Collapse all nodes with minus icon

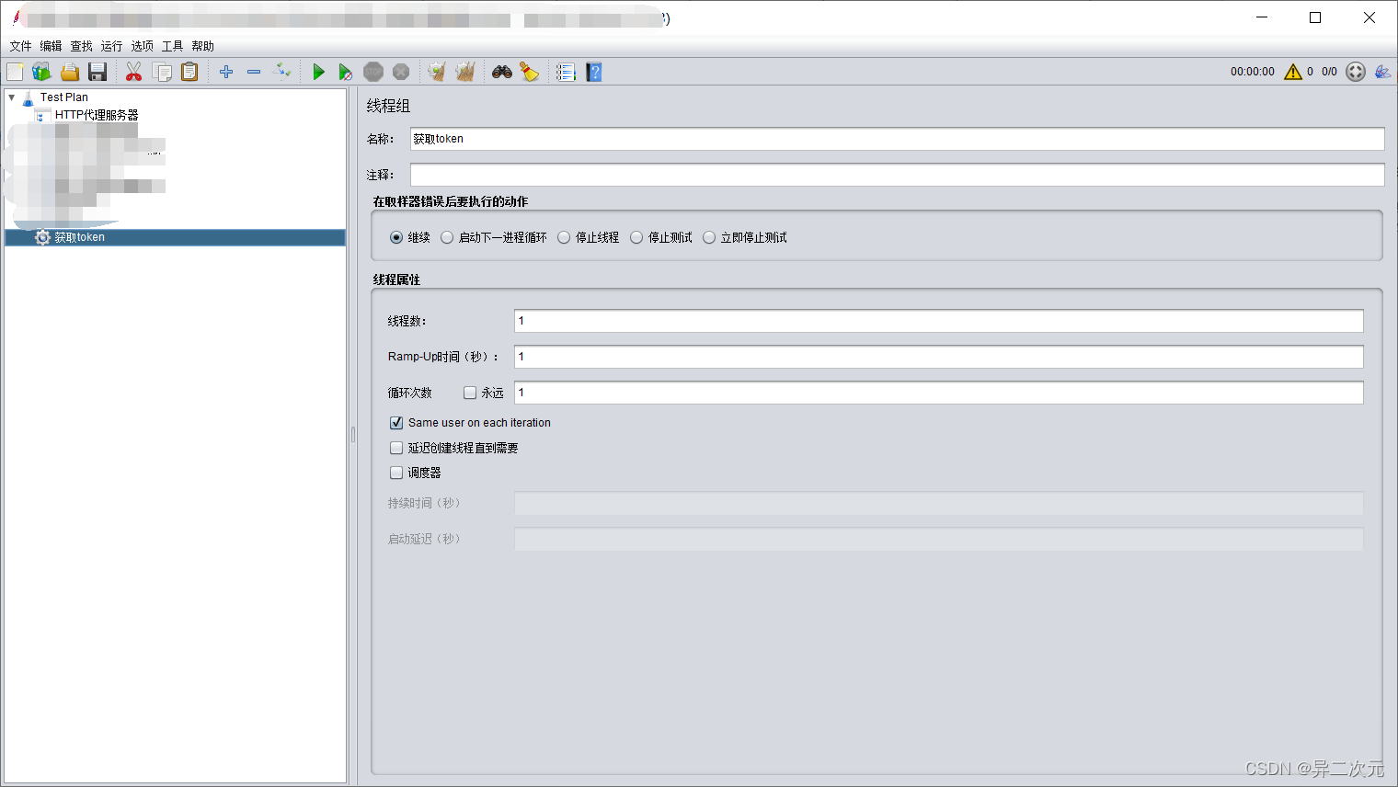(x=254, y=72)
